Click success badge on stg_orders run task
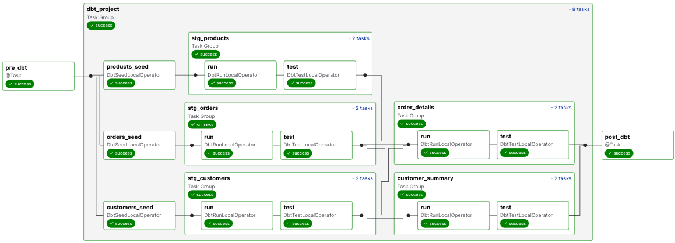This screenshot has height=243, width=675. (218, 153)
